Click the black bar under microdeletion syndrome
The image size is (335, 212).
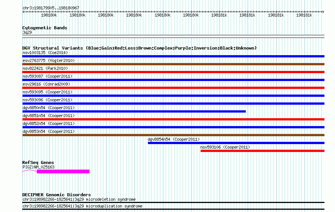(x=173, y=202)
